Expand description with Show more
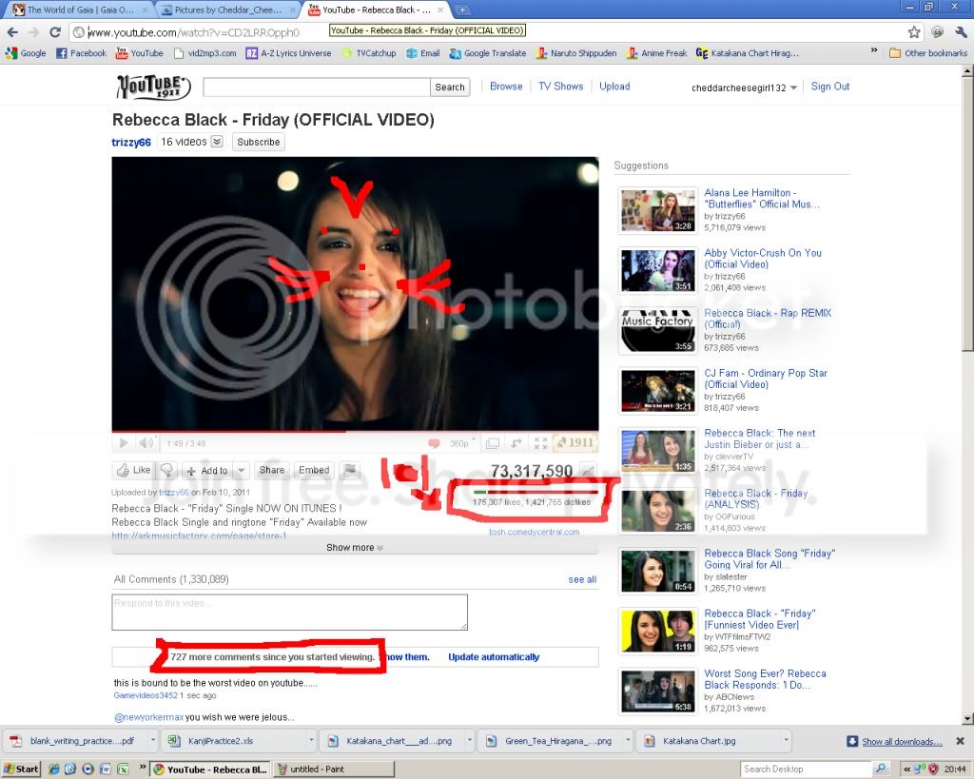 coord(355,547)
